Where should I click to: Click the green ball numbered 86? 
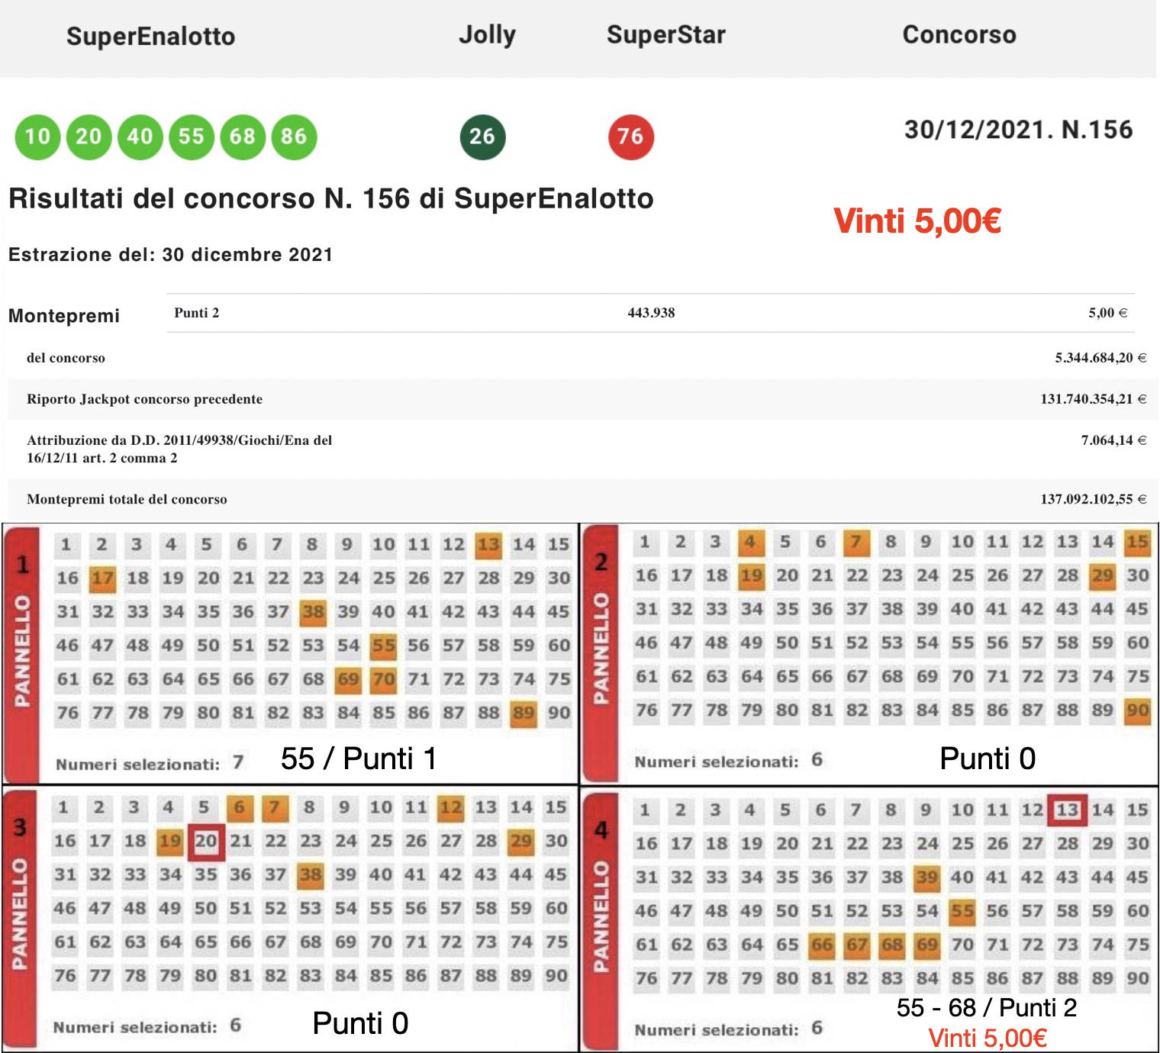pyautogui.click(x=294, y=137)
